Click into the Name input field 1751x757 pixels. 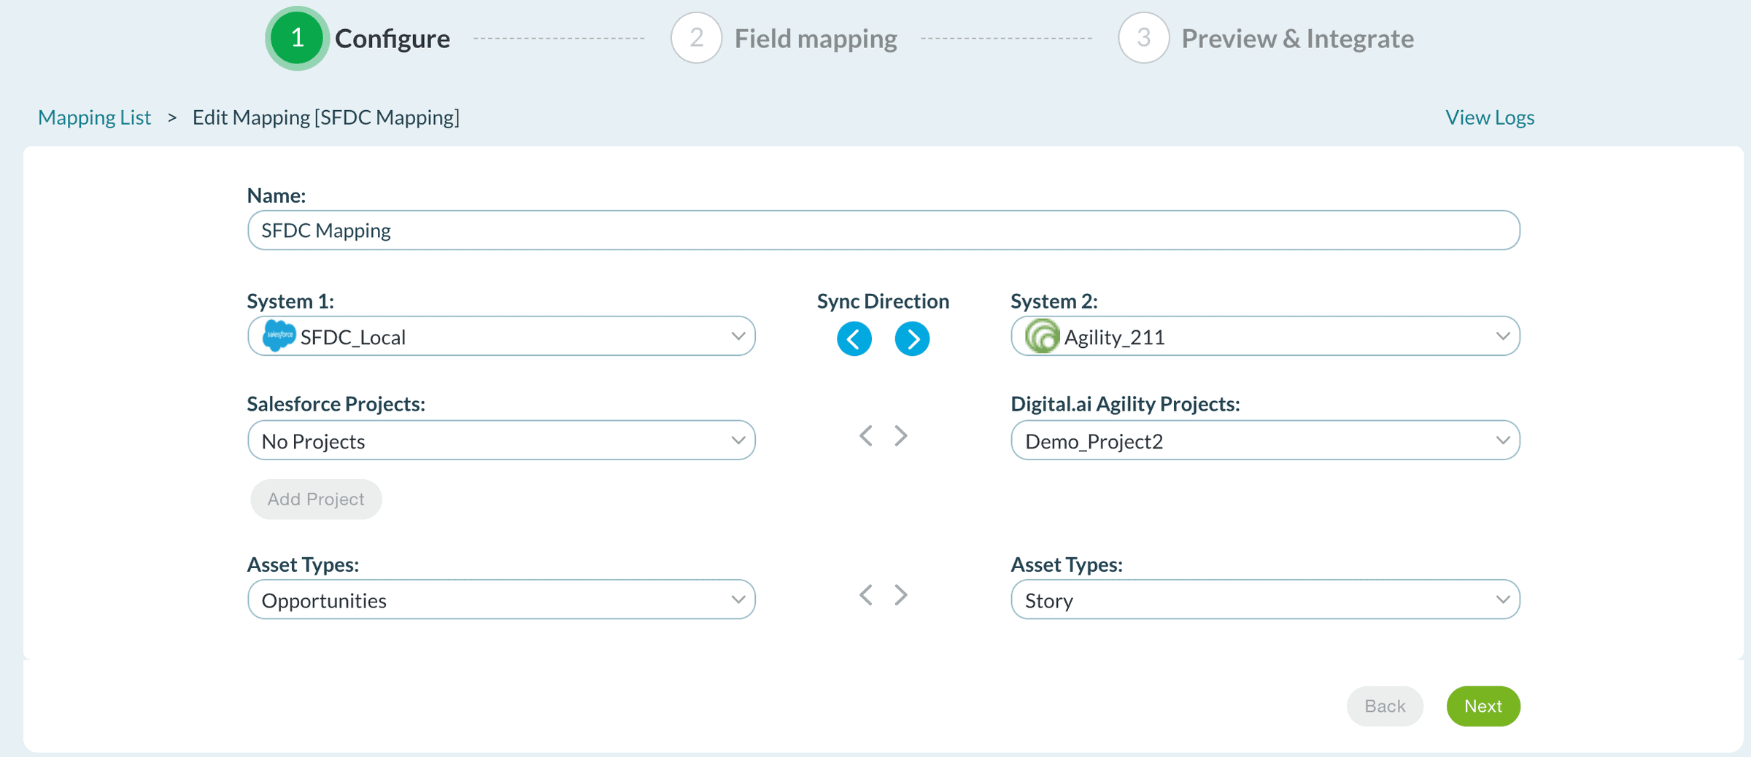click(883, 230)
